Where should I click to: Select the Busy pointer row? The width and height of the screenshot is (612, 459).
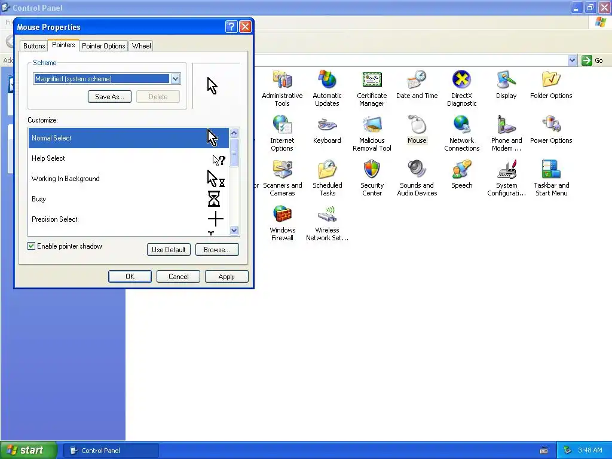[128, 198]
